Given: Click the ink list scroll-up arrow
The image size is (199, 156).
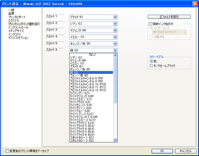Looking at the screenshot, I should click(x=115, y=55).
